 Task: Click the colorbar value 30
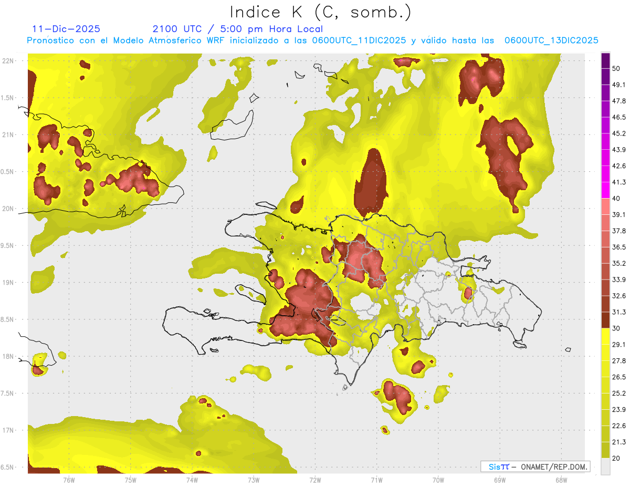coord(617,328)
